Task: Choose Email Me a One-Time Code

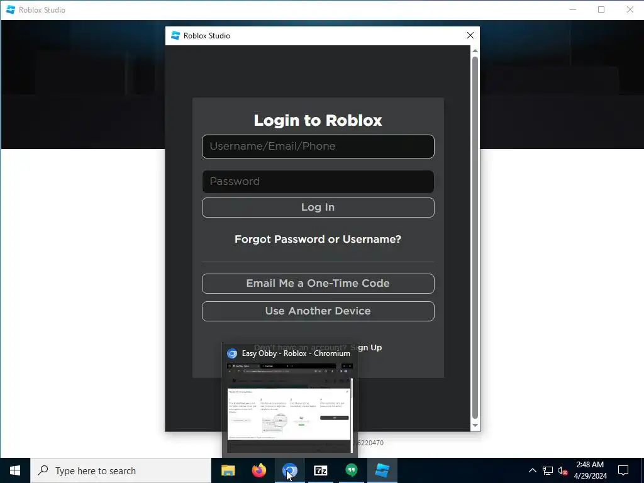Action: tap(318, 284)
